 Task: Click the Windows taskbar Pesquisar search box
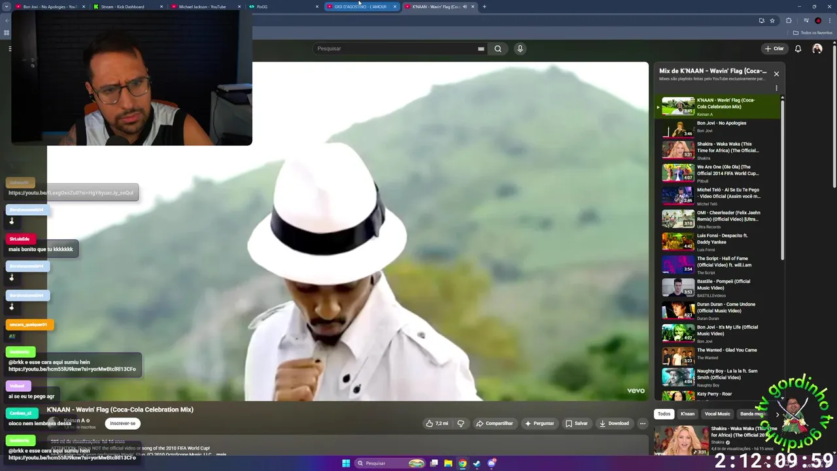(390, 463)
